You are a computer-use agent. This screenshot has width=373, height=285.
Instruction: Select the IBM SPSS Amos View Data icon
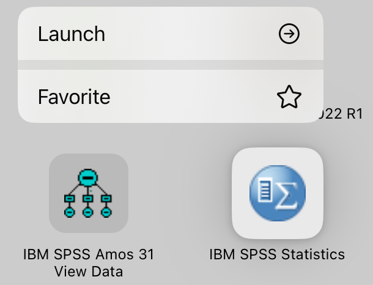(x=89, y=193)
